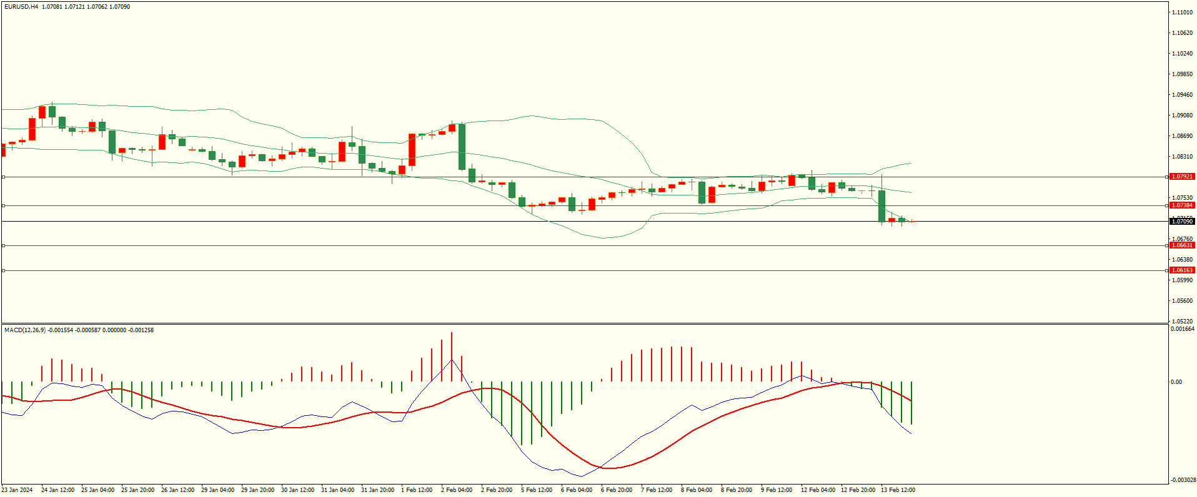Click the 12 Feb 04:00 time label
This screenshot has width=1197, height=497.
(818, 490)
